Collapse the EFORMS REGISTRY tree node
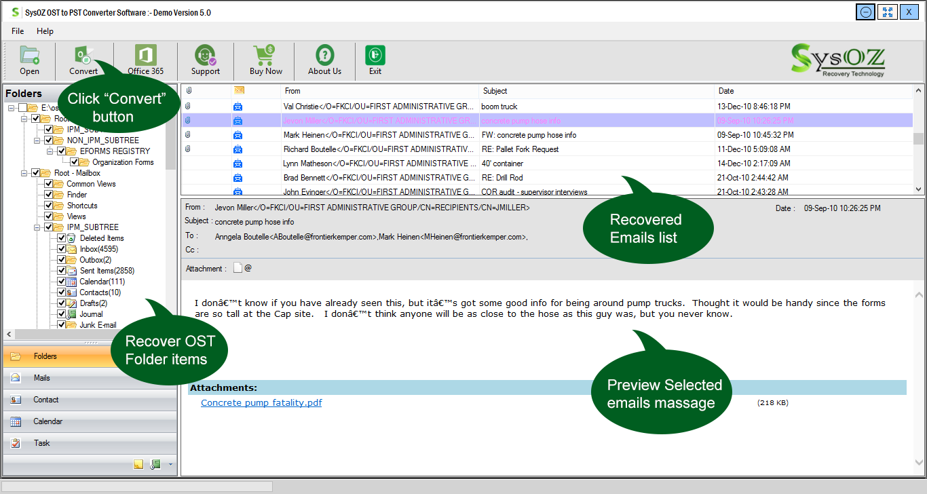The height and width of the screenshot is (494, 927). point(50,151)
